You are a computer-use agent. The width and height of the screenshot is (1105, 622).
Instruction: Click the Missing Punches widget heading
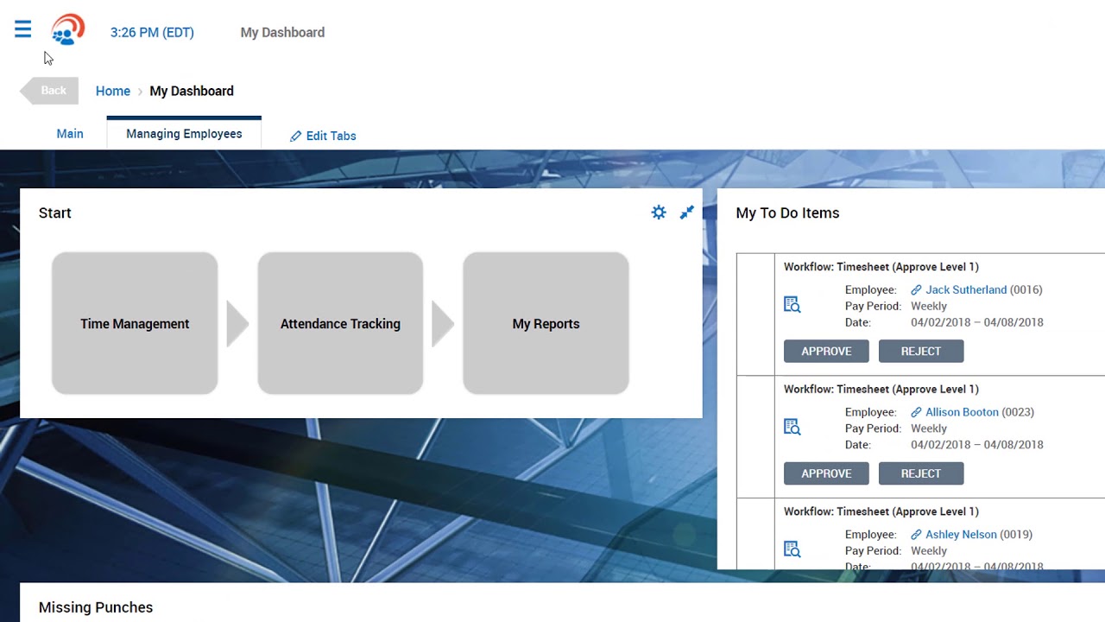[96, 607]
